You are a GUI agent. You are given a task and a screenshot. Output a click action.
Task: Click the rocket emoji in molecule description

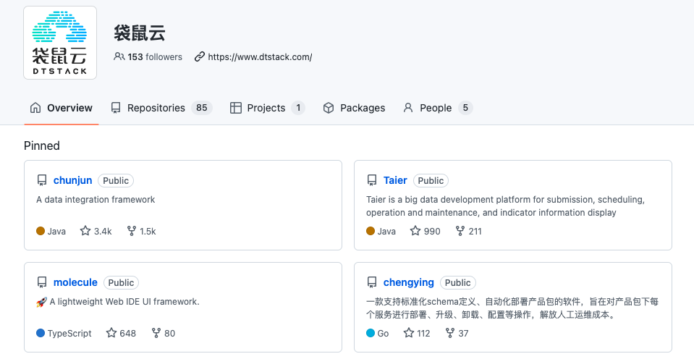[x=41, y=303]
